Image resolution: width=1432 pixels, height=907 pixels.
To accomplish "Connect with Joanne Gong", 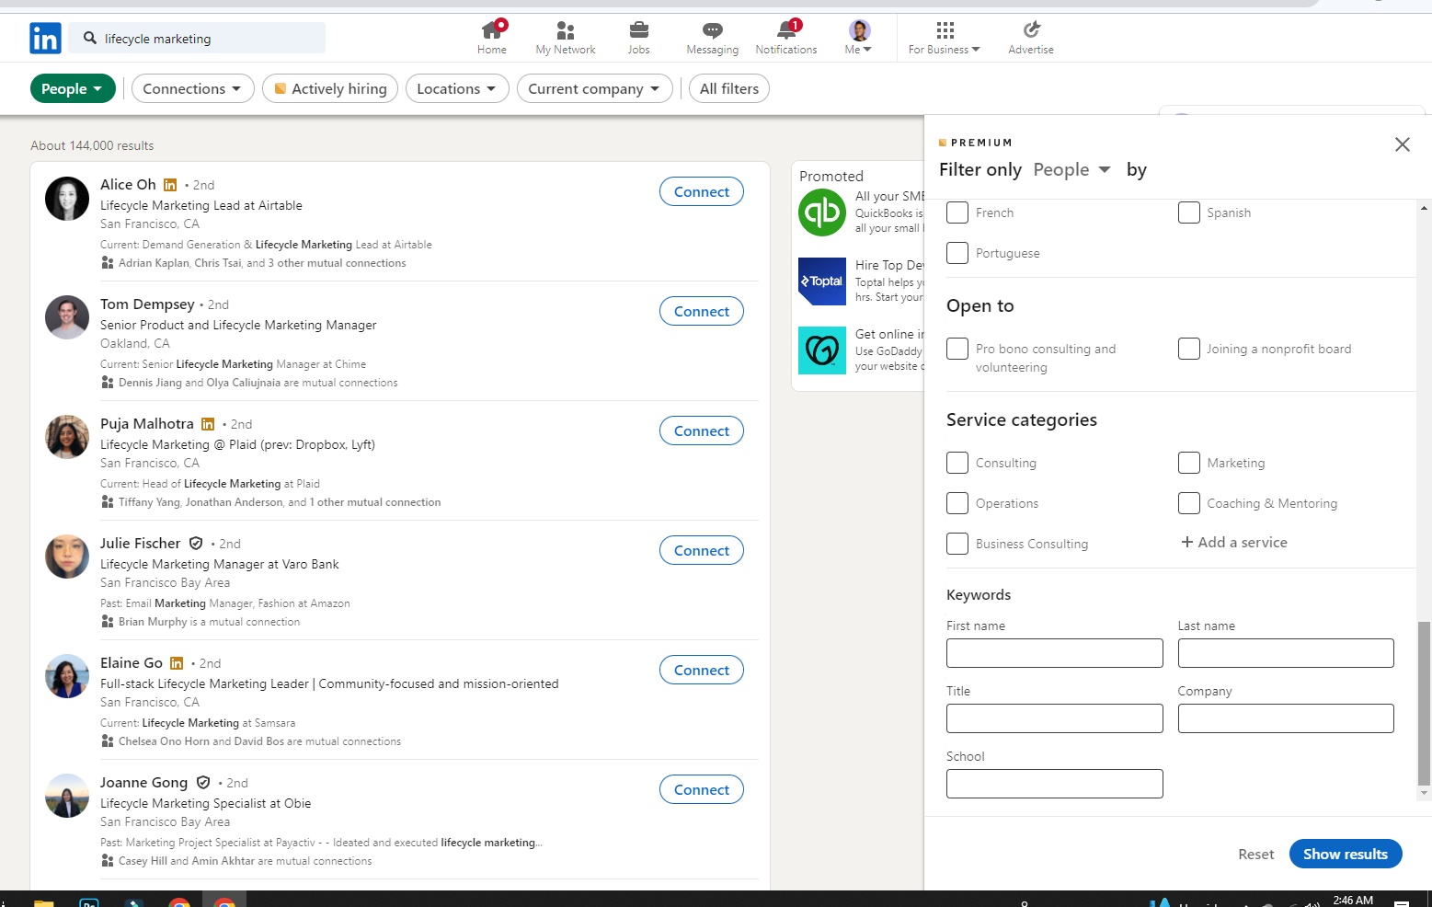I will (702, 789).
